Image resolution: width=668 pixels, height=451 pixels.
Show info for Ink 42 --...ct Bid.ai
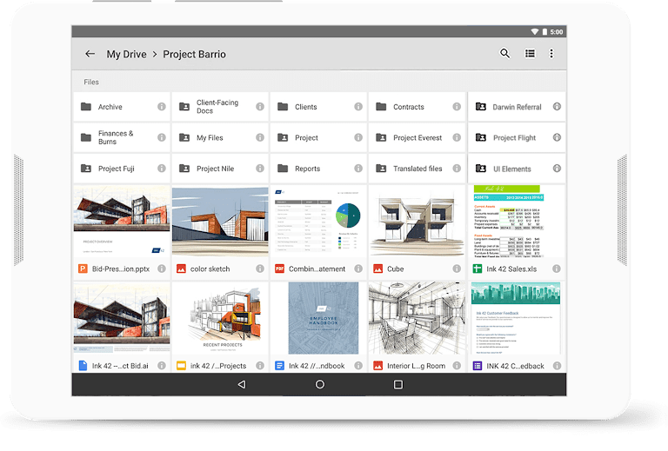(x=162, y=366)
